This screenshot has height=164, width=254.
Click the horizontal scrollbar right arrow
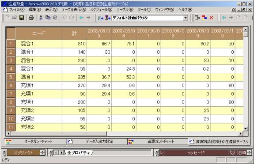[241, 134]
